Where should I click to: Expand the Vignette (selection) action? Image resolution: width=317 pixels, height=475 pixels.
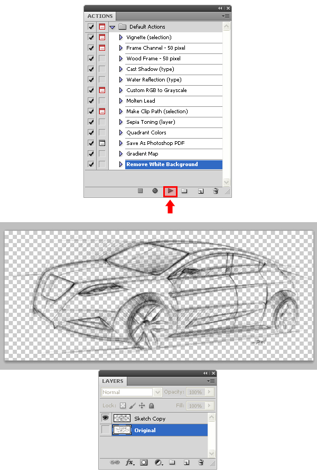click(x=120, y=37)
